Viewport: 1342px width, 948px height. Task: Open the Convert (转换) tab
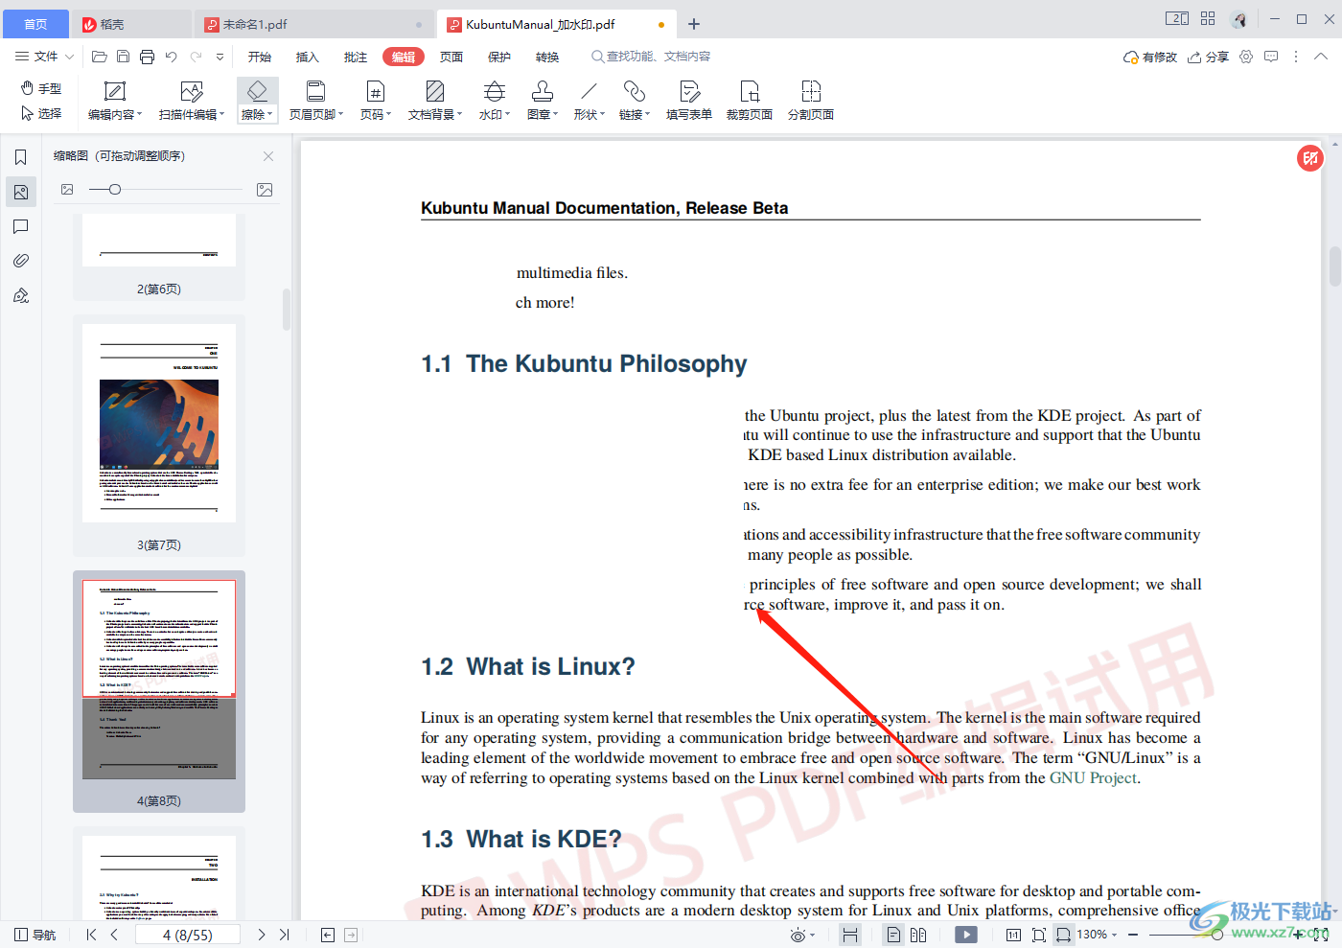tap(547, 57)
